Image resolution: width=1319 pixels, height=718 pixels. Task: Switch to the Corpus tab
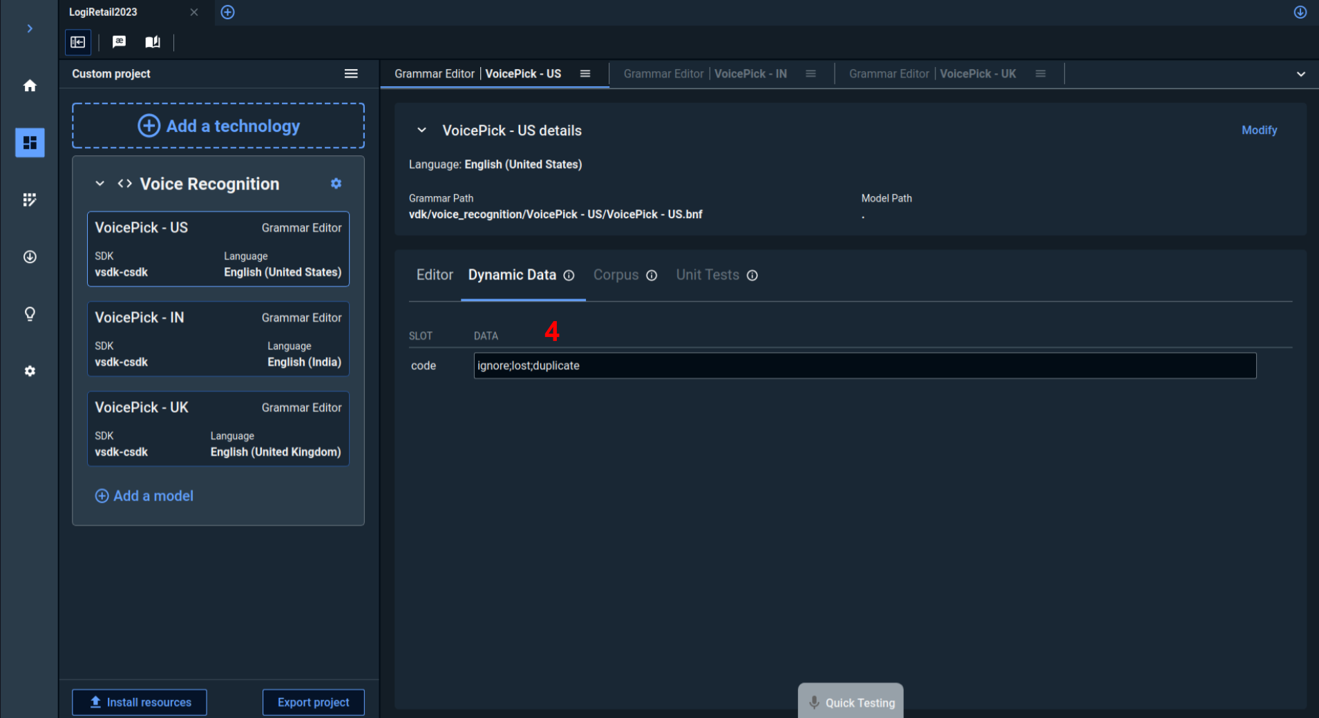tap(616, 275)
